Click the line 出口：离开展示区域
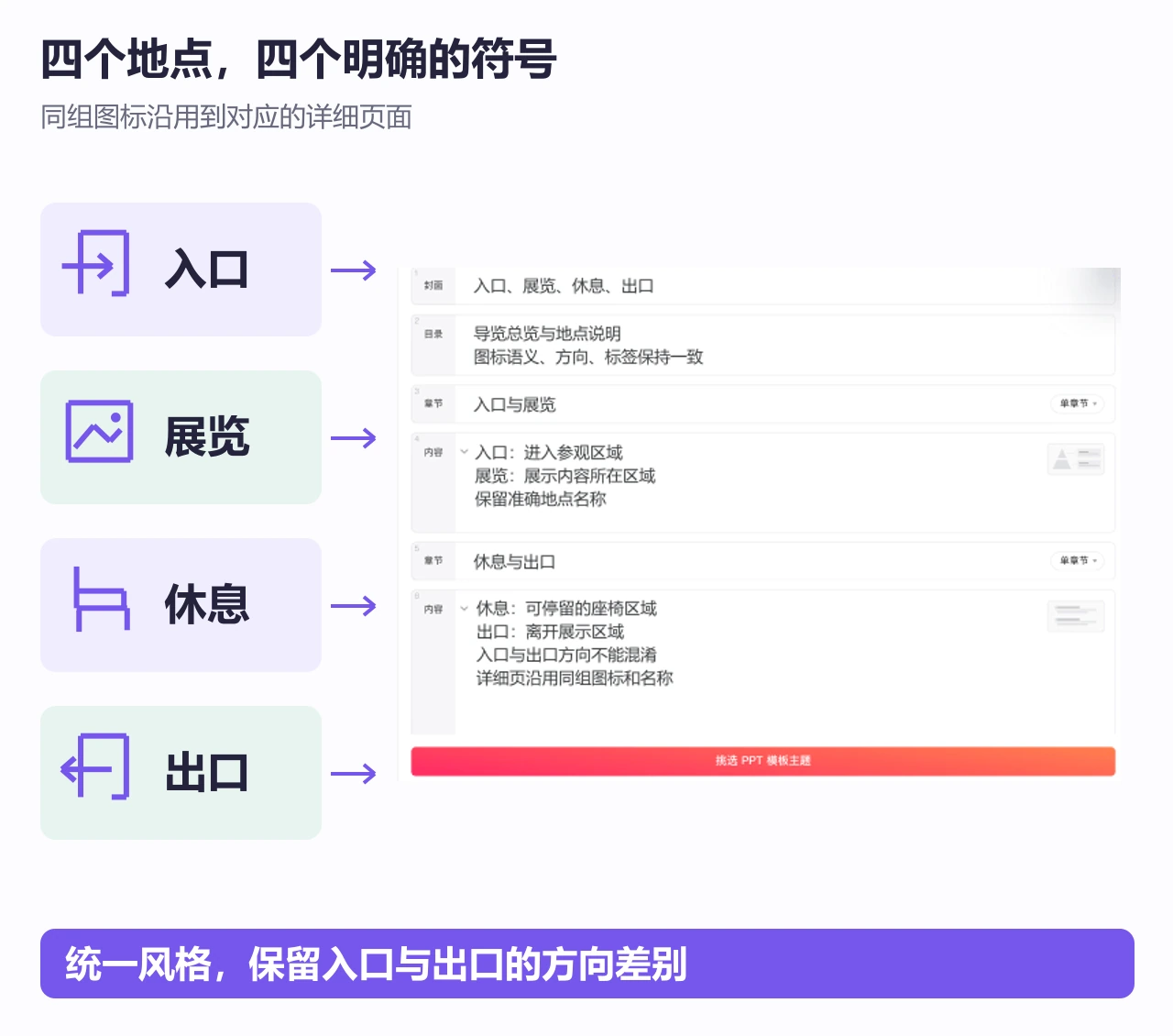 (550, 632)
